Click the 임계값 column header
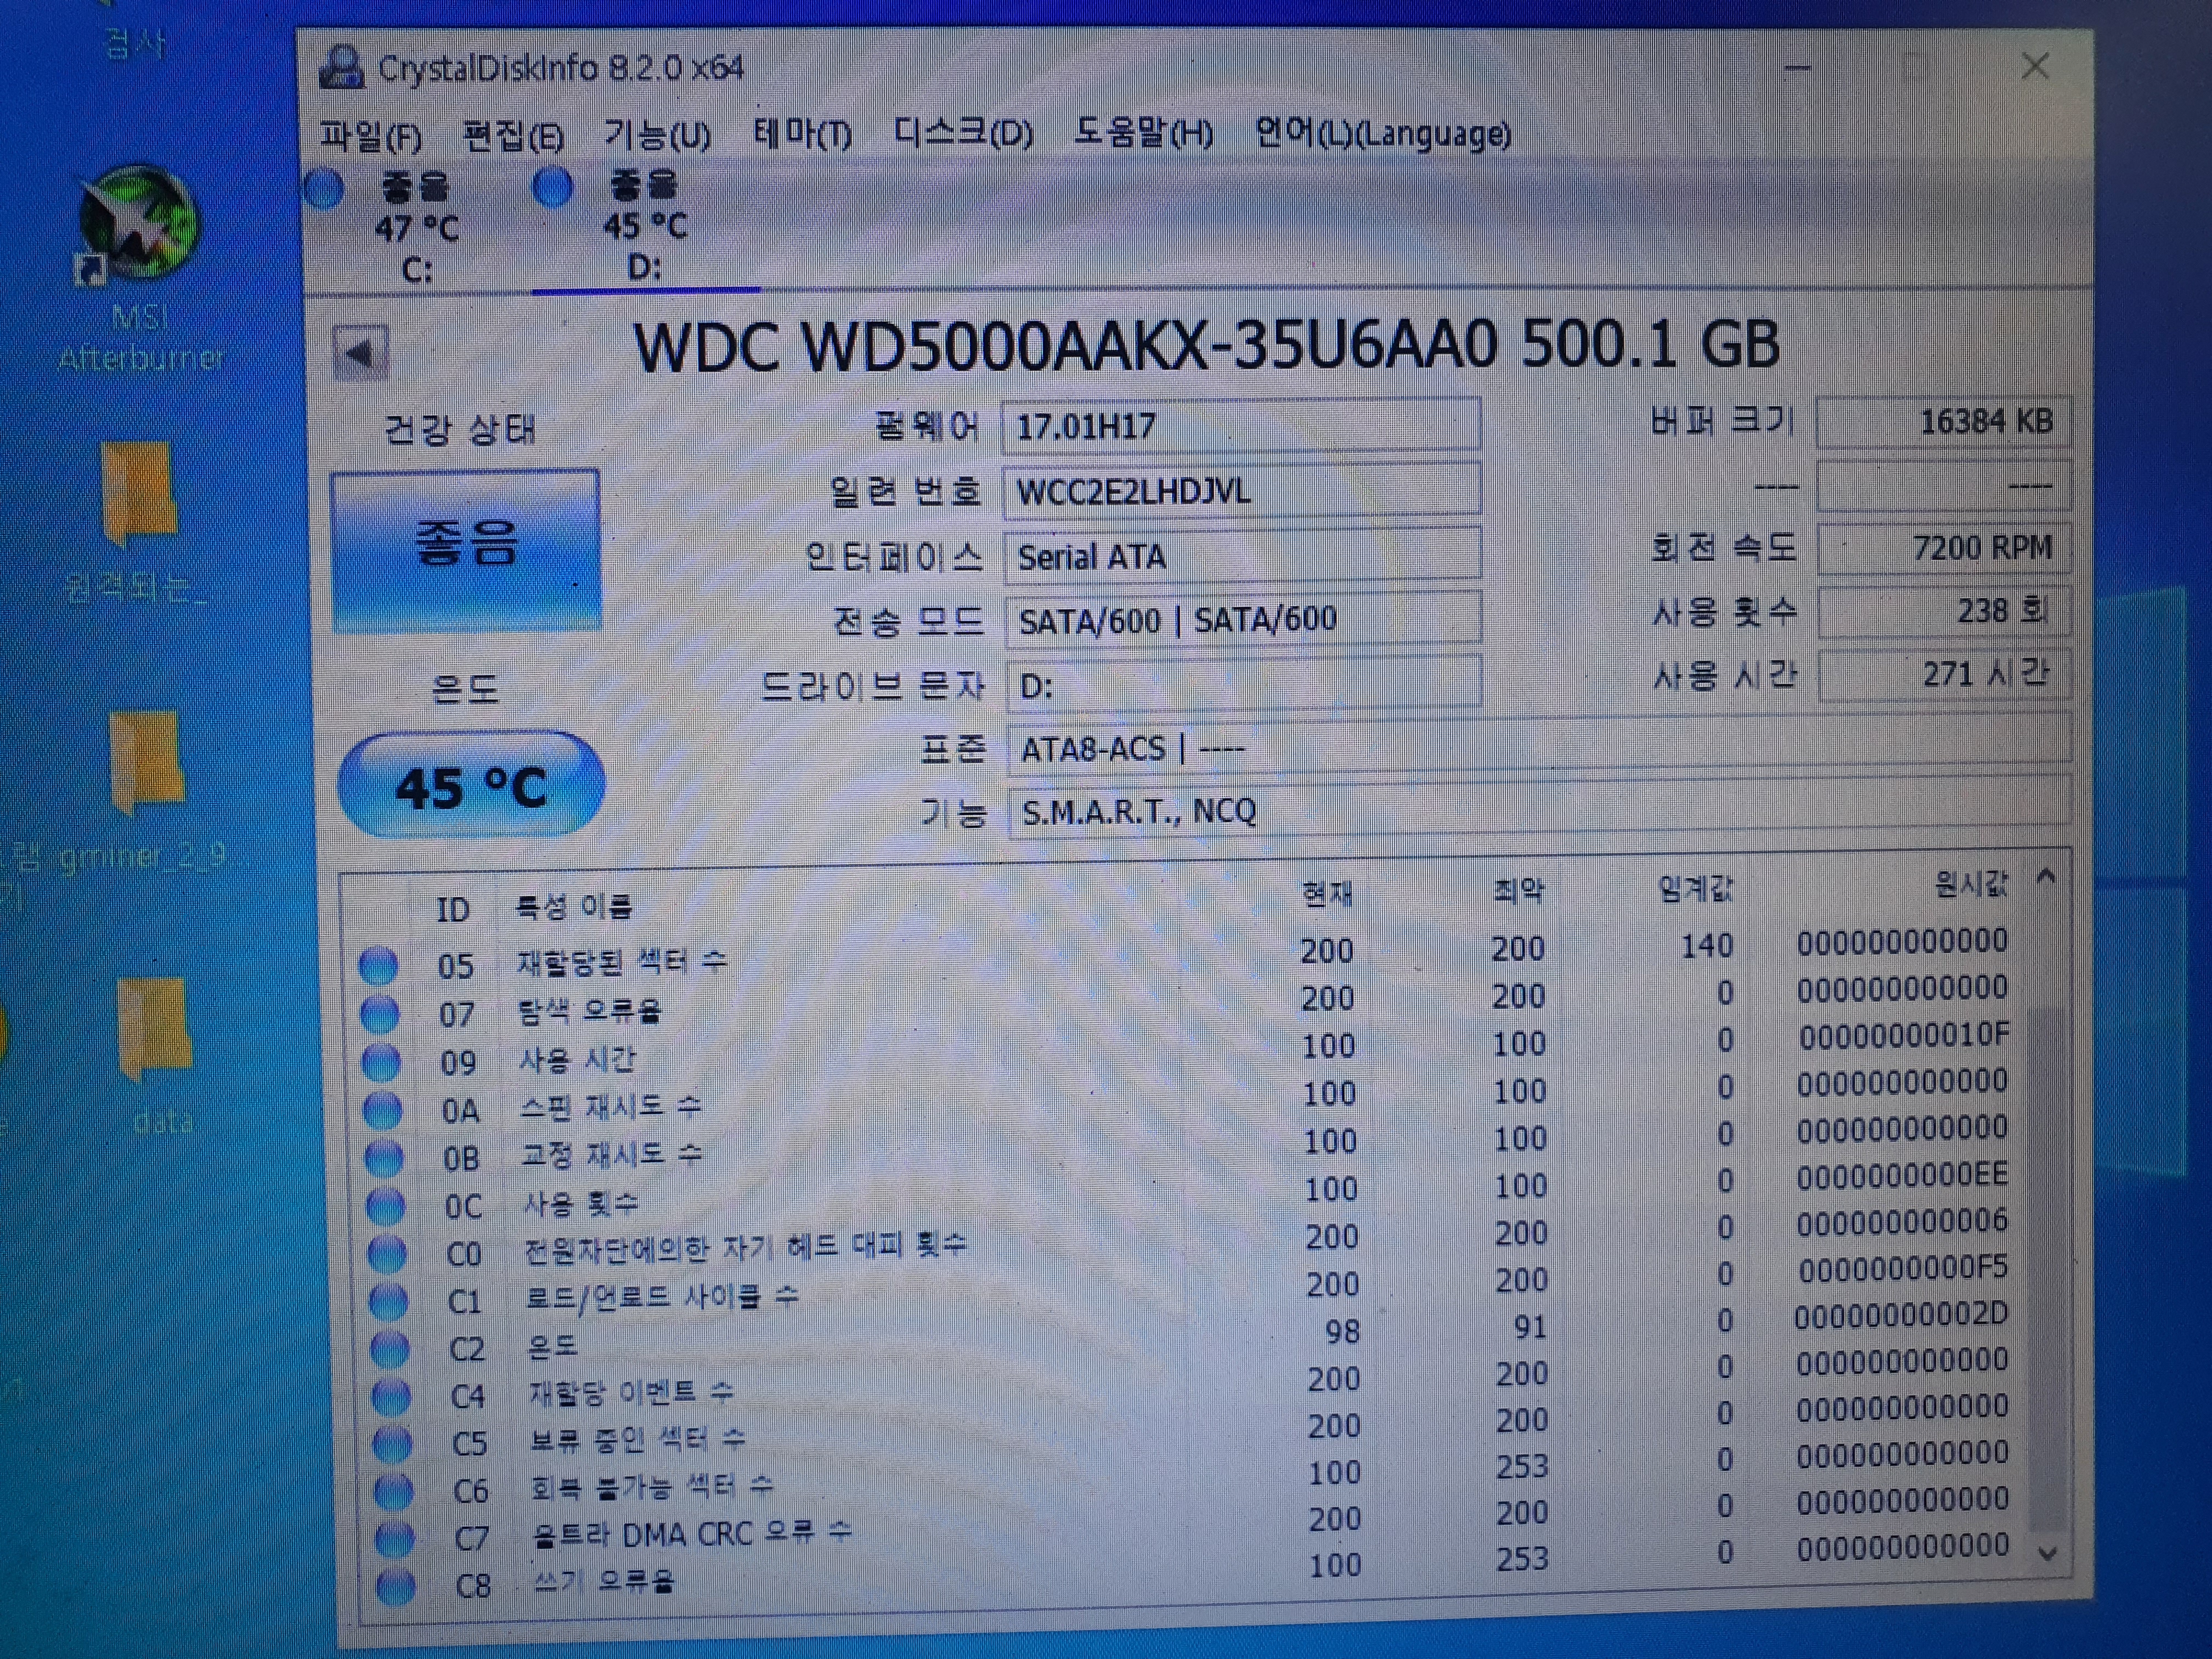 1696,888
